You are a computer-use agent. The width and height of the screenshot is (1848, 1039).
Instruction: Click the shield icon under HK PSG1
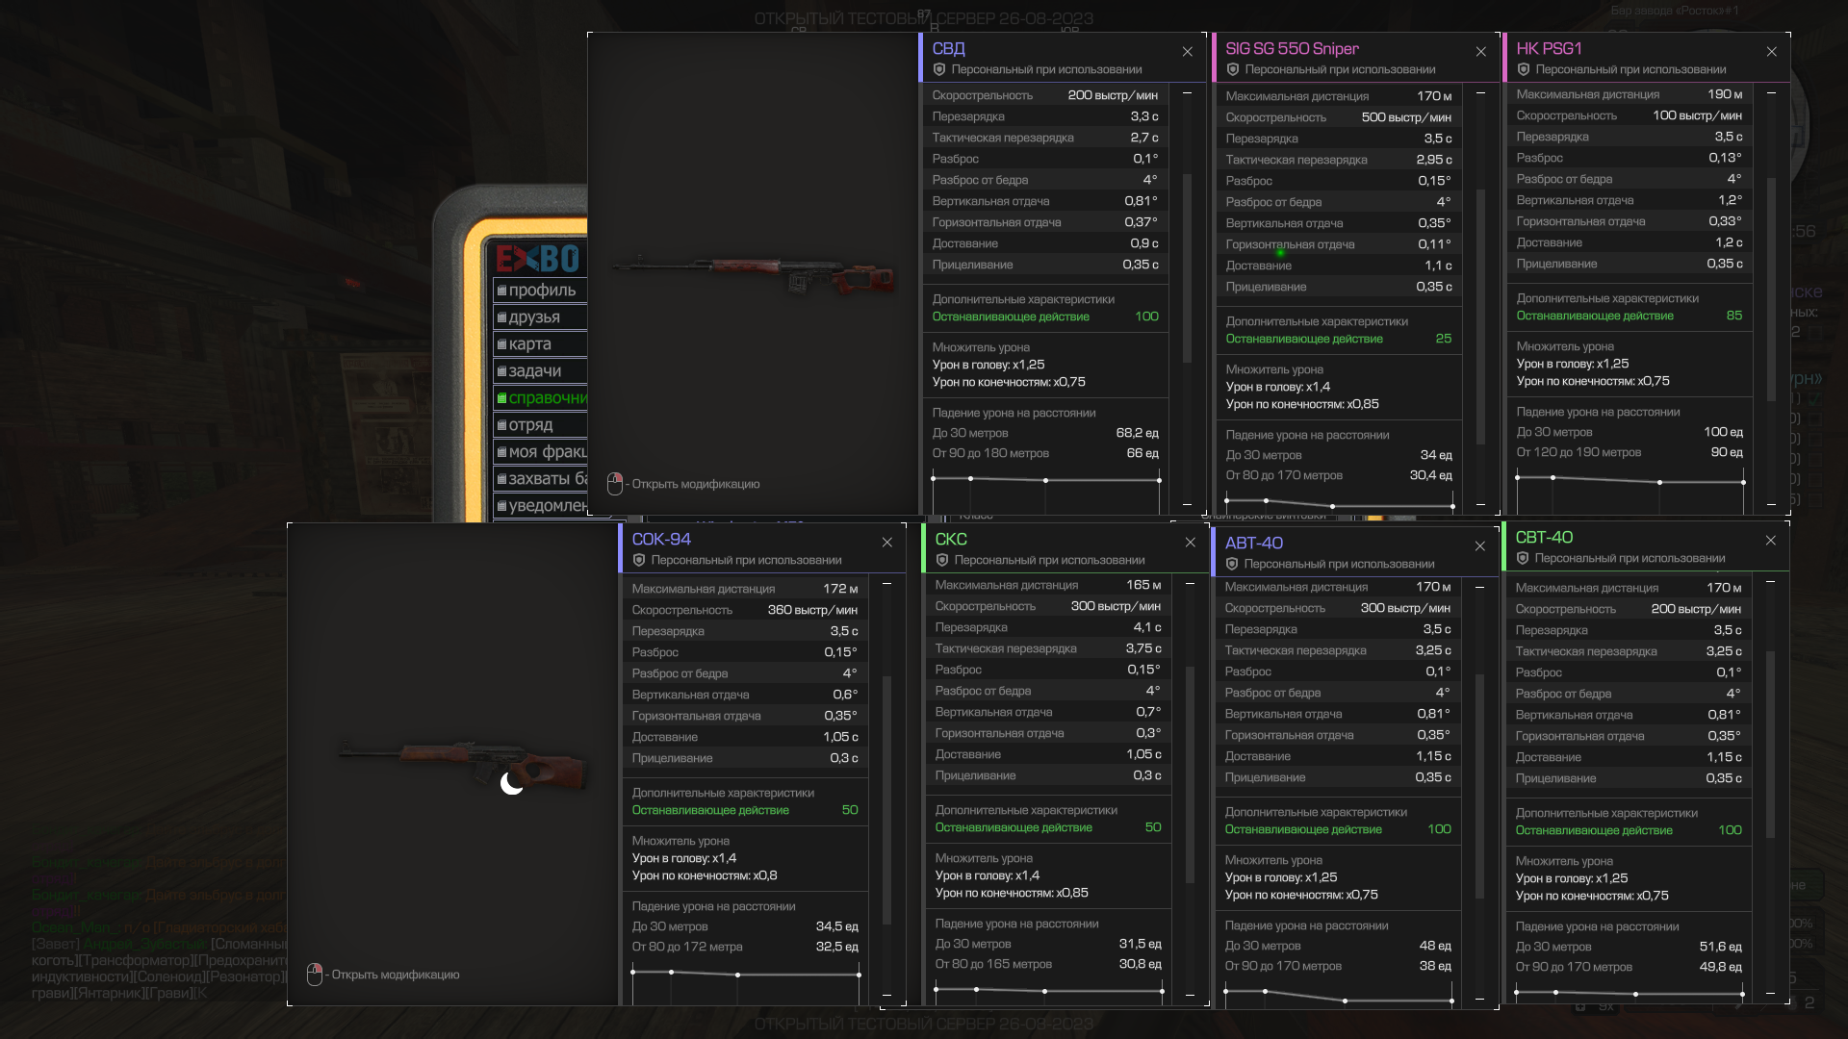tap(1524, 69)
